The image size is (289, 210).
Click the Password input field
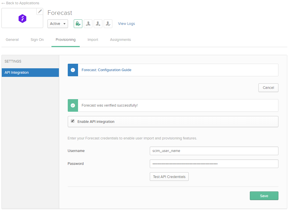click(x=214, y=164)
